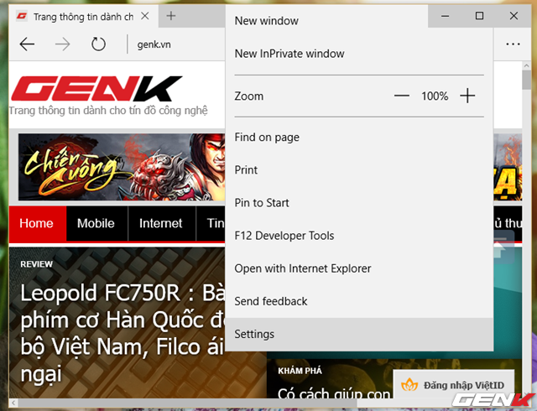Open the Internet section
This screenshot has width=537, height=411.
point(161,223)
